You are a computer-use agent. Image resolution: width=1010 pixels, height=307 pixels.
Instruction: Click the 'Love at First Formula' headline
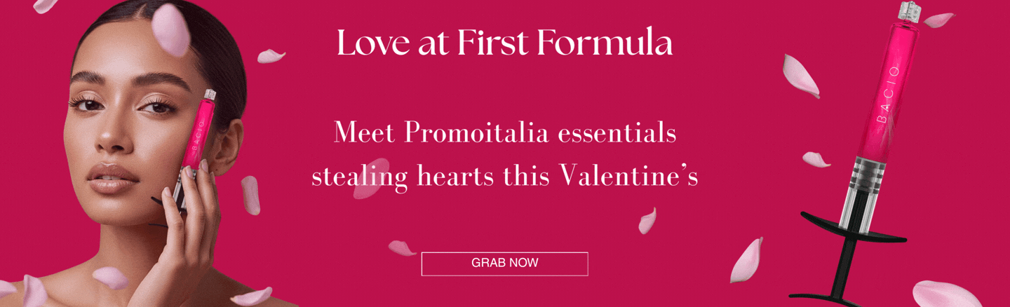504,43
